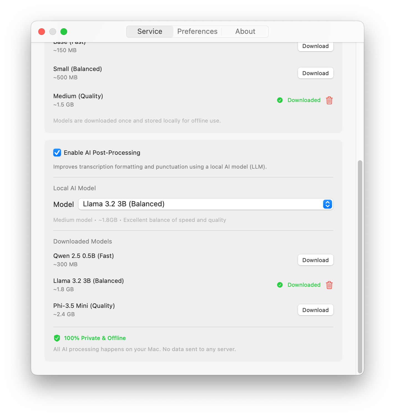Download the Phi-3.5 Mini (Quality) model

tap(315, 310)
